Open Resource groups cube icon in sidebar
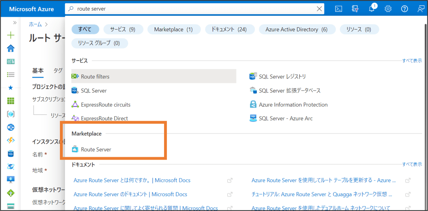Image resolution: width=428 pixels, height=211 pixels. pos(11,114)
